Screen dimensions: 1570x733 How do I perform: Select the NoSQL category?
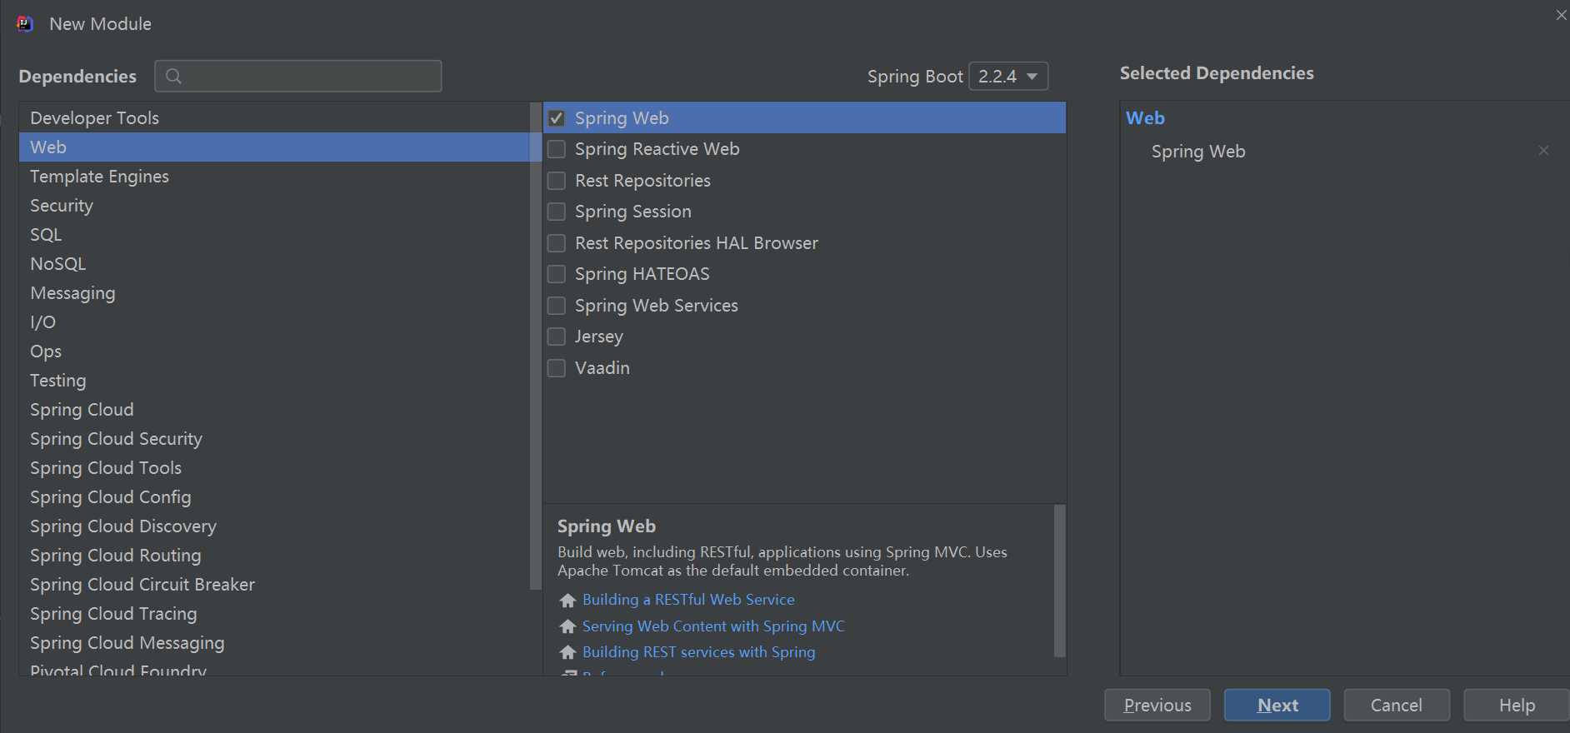point(274,264)
